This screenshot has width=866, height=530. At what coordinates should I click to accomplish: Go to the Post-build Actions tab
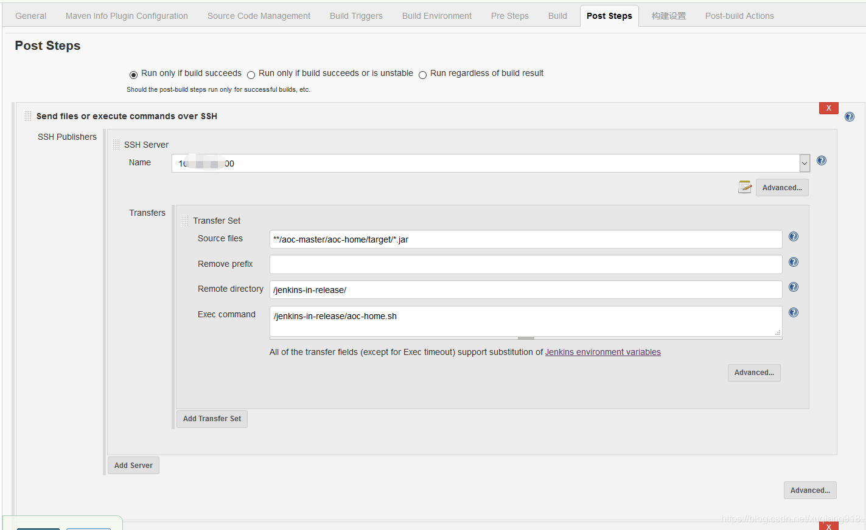point(739,16)
